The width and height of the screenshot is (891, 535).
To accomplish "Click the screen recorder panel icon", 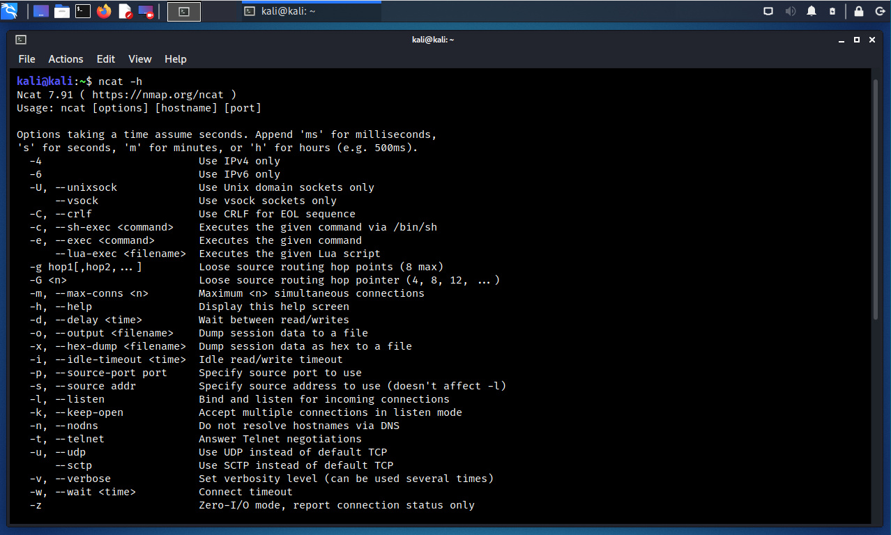I will pos(146,11).
